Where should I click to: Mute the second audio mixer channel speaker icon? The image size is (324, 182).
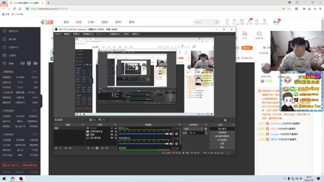pos(171,144)
